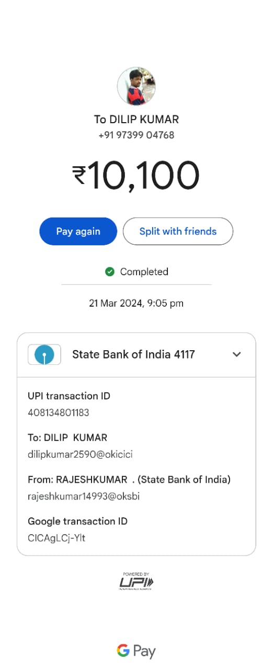273x671 pixels.
Task: Tap the rajeshkumar14993@oksbi UPI address
Action: (x=84, y=496)
